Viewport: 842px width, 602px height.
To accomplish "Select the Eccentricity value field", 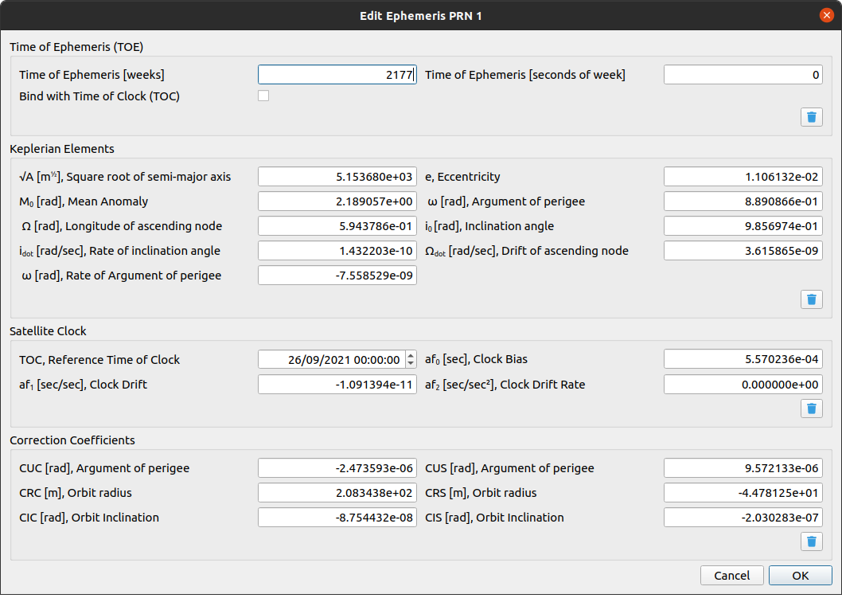I will click(x=743, y=177).
